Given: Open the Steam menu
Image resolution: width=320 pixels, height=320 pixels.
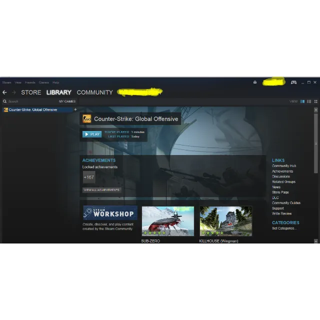Looking at the screenshot, I should point(6,82).
